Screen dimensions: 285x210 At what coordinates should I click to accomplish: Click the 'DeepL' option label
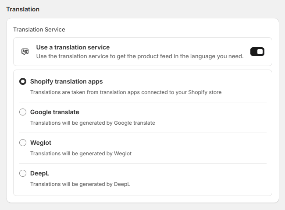pyautogui.click(x=39, y=174)
